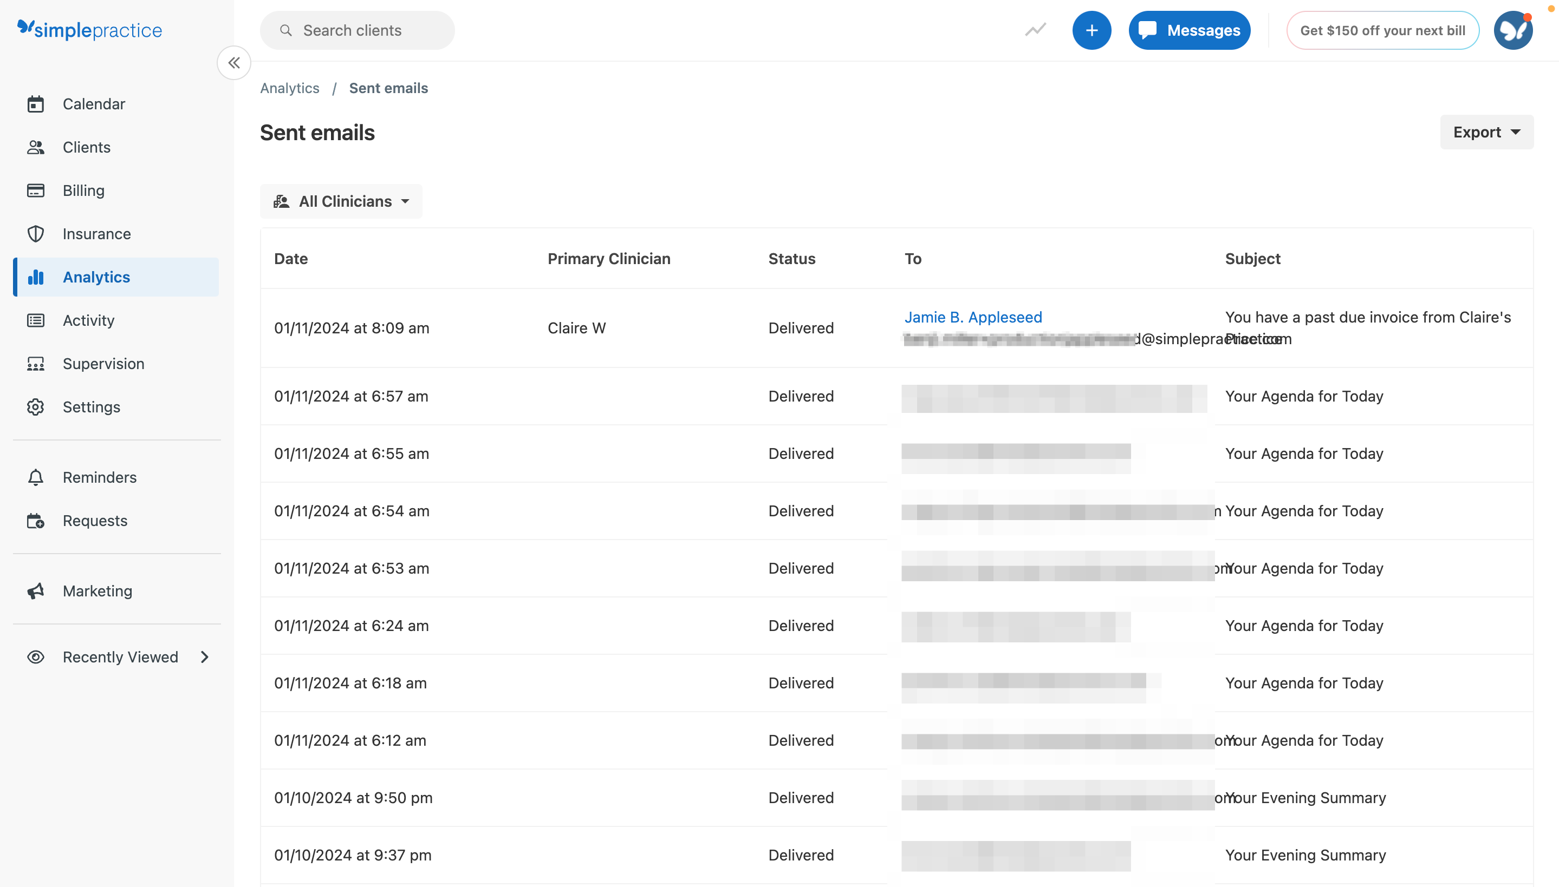1559x887 pixels.
Task: Open Requests in the sidebar
Action: pos(116,521)
